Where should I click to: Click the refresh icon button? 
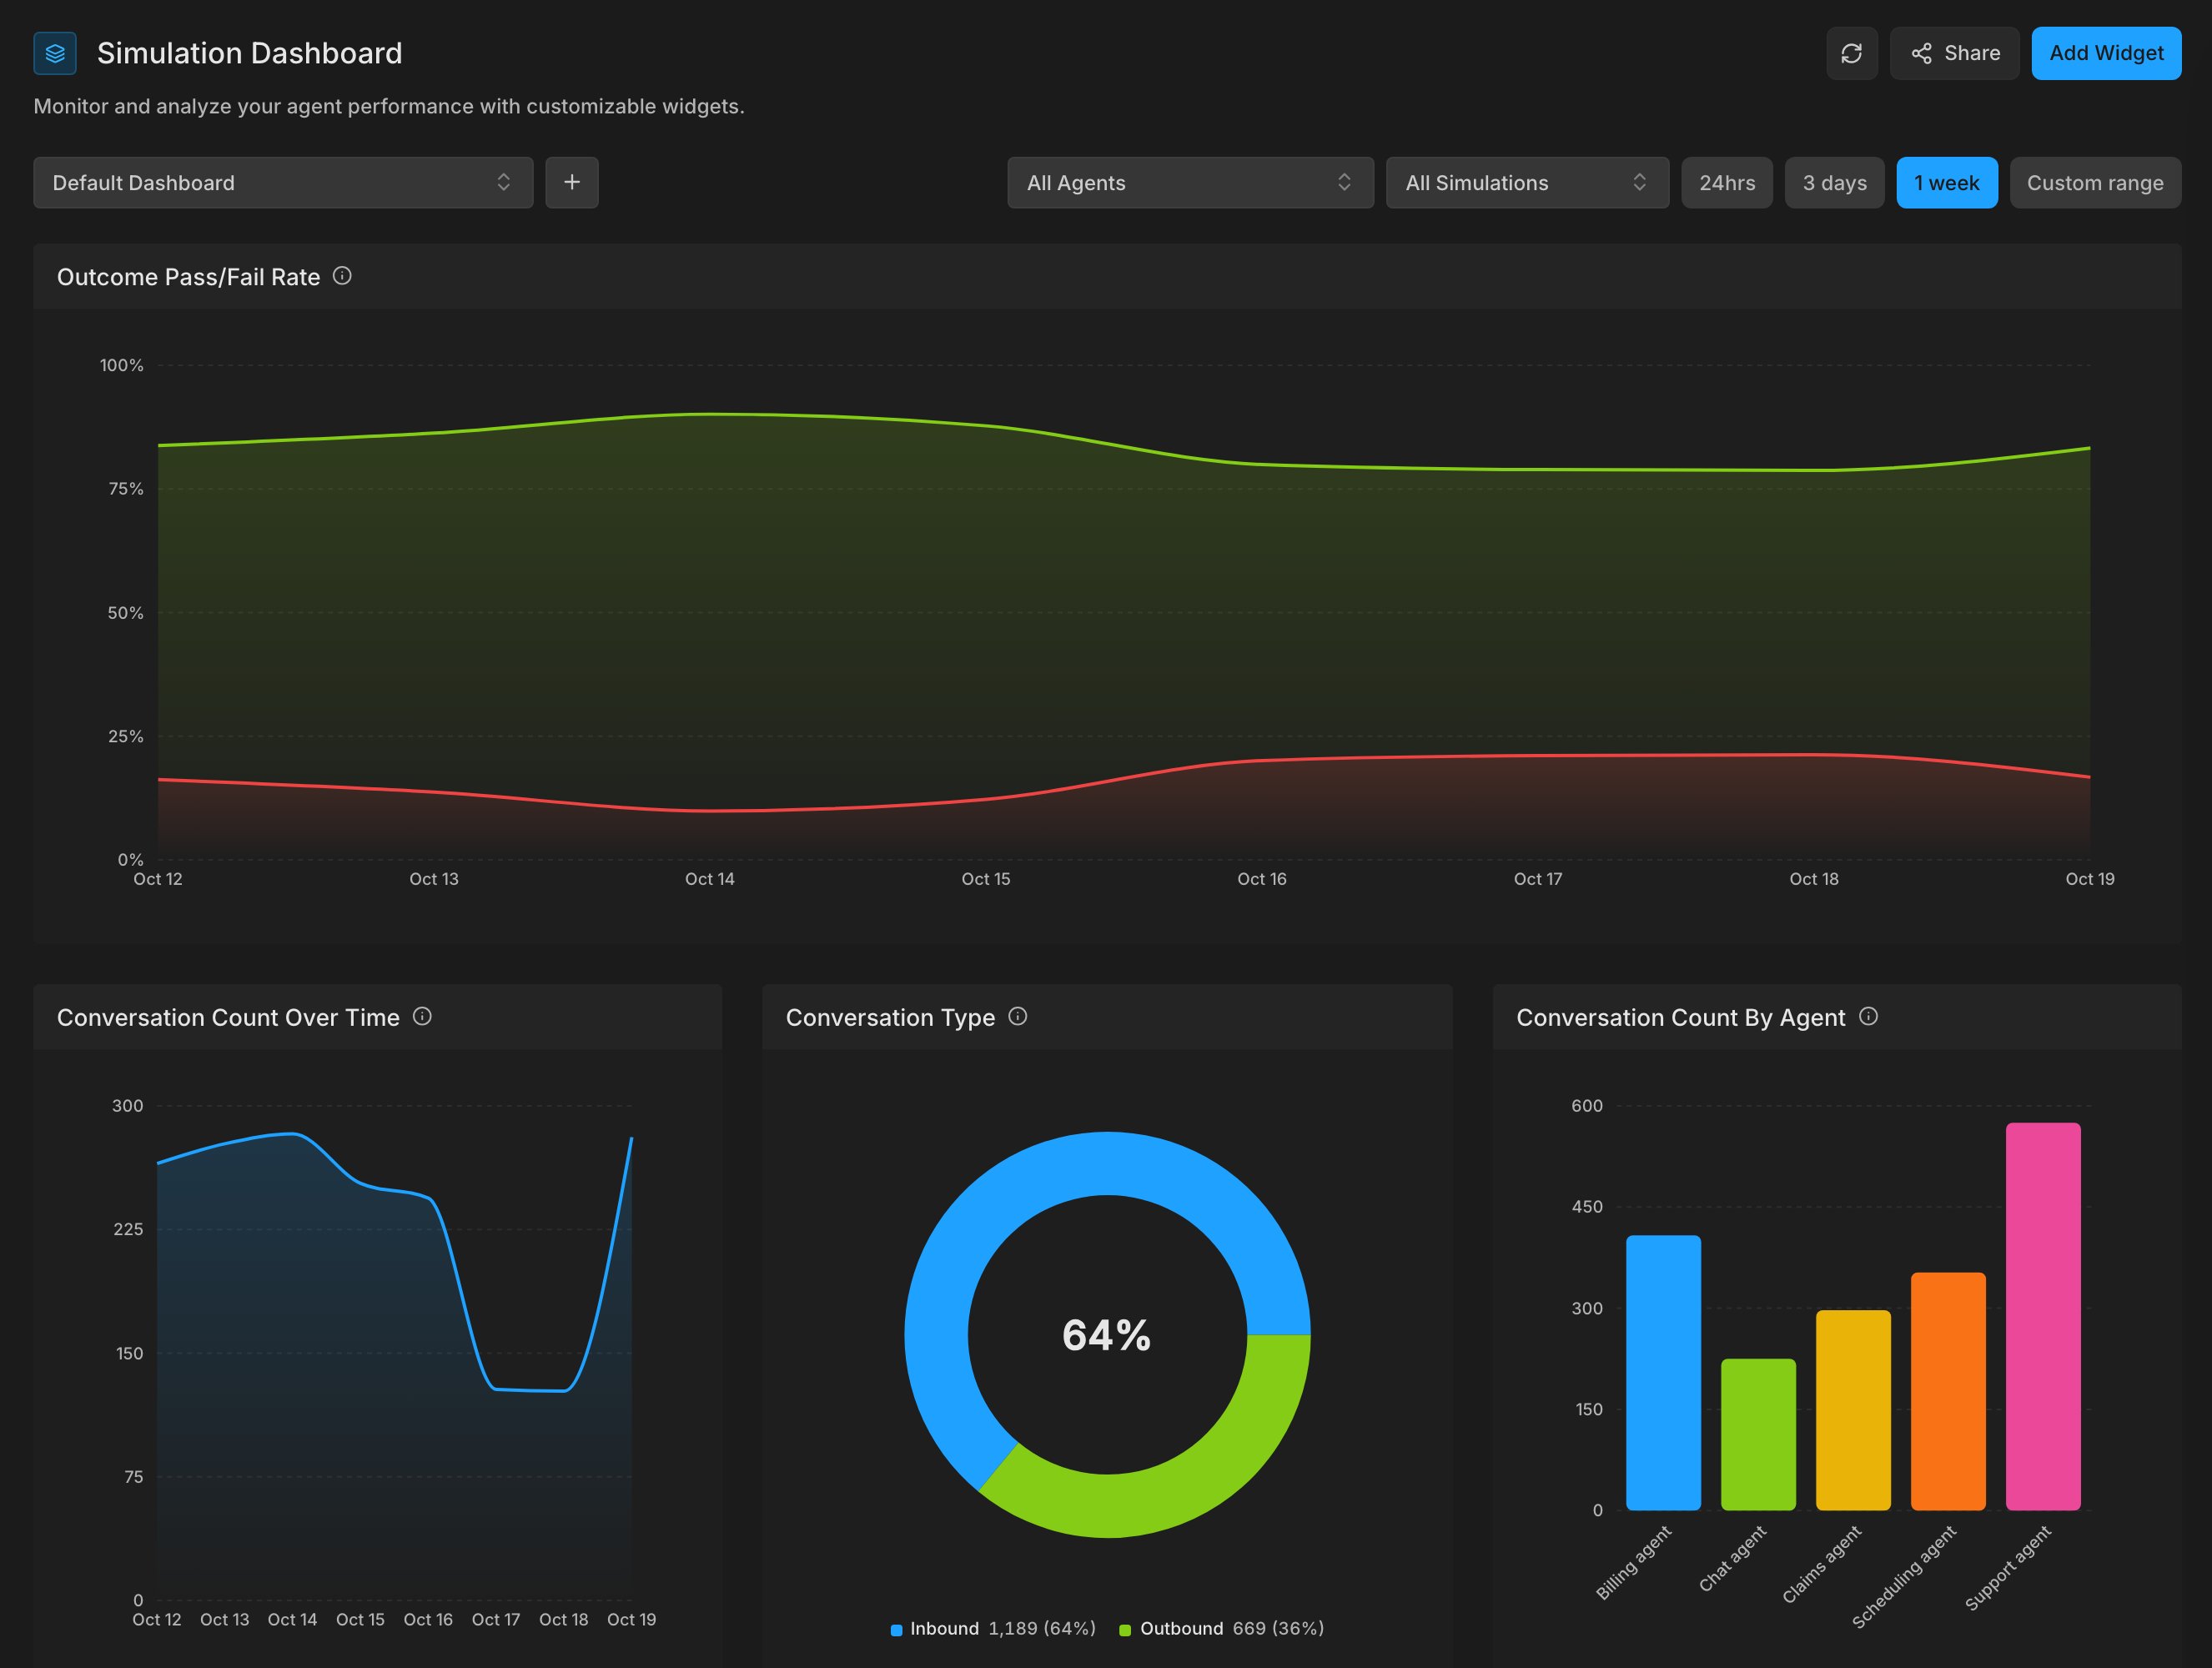[1851, 53]
